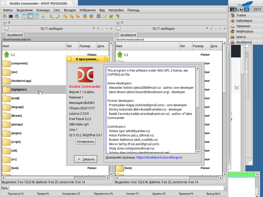
Task: Switch to lazarus in the Deskbar
Action: pos(245,37)
